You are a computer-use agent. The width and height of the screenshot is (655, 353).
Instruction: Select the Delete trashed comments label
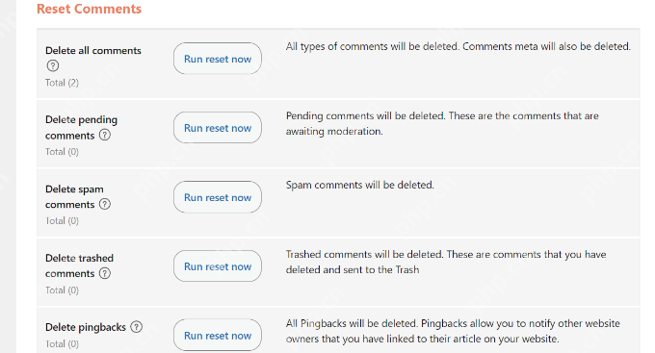tap(79, 265)
